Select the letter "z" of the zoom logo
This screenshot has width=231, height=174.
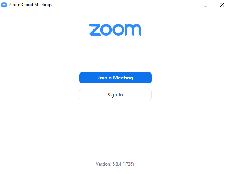tap(95, 30)
